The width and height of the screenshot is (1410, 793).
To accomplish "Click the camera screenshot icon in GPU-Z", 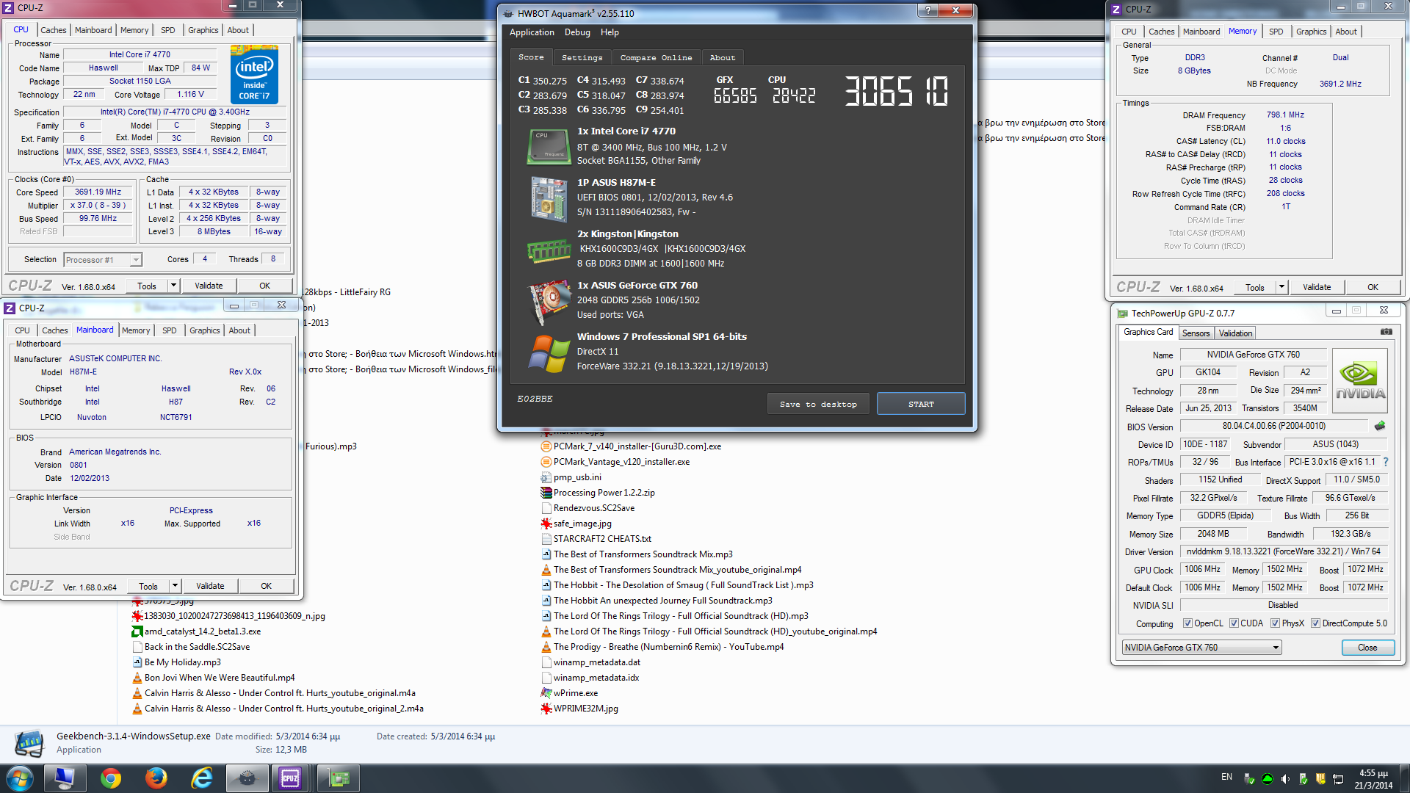I will pyautogui.click(x=1386, y=332).
